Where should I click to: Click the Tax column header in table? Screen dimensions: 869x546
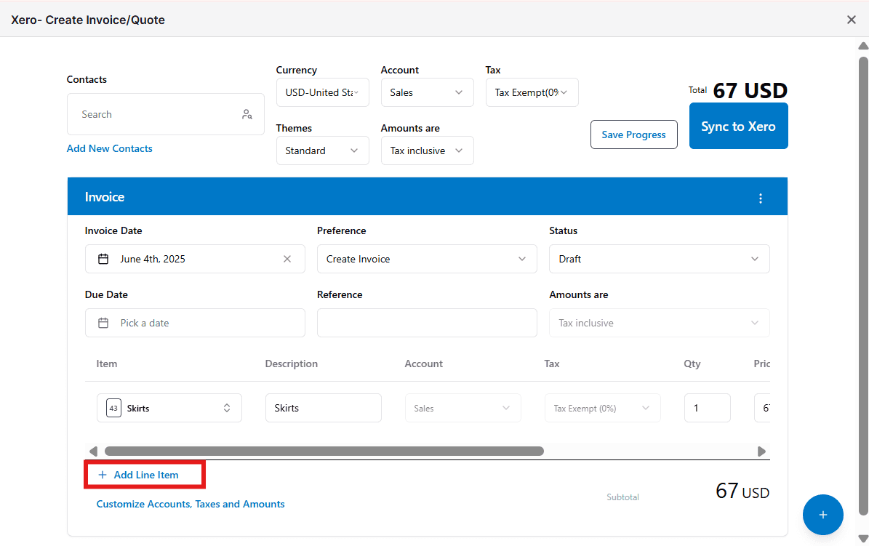click(551, 364)
